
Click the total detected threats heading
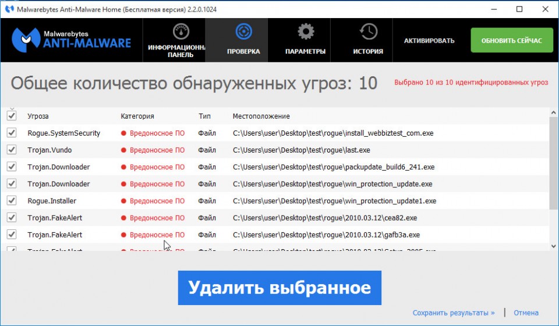pyautogui.click(x=194, y=83)
